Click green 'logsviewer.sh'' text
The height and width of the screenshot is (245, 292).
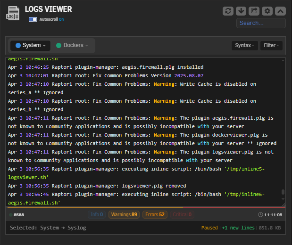[x=28, y=178]
